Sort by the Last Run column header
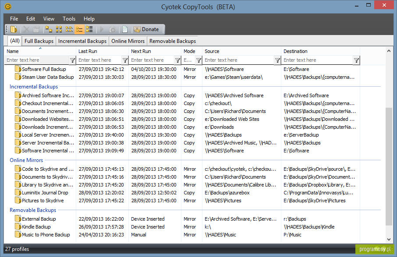The height and width of the screenshot is (257, 397). tap(102, 51)
